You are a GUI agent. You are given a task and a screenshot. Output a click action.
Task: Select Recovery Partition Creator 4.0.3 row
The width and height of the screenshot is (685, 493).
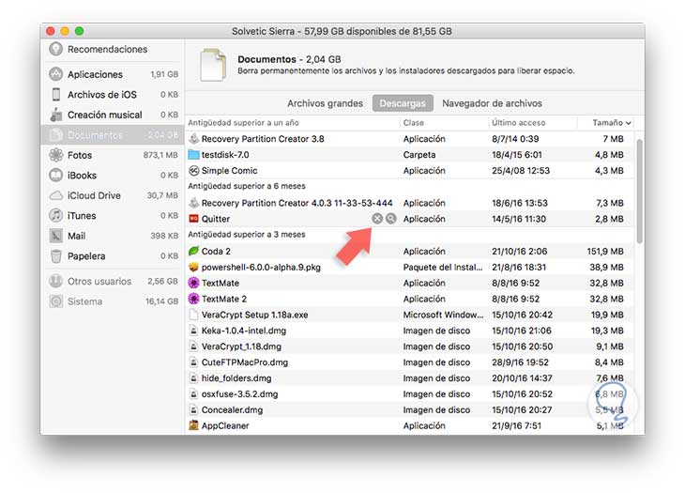coord(410,203)
